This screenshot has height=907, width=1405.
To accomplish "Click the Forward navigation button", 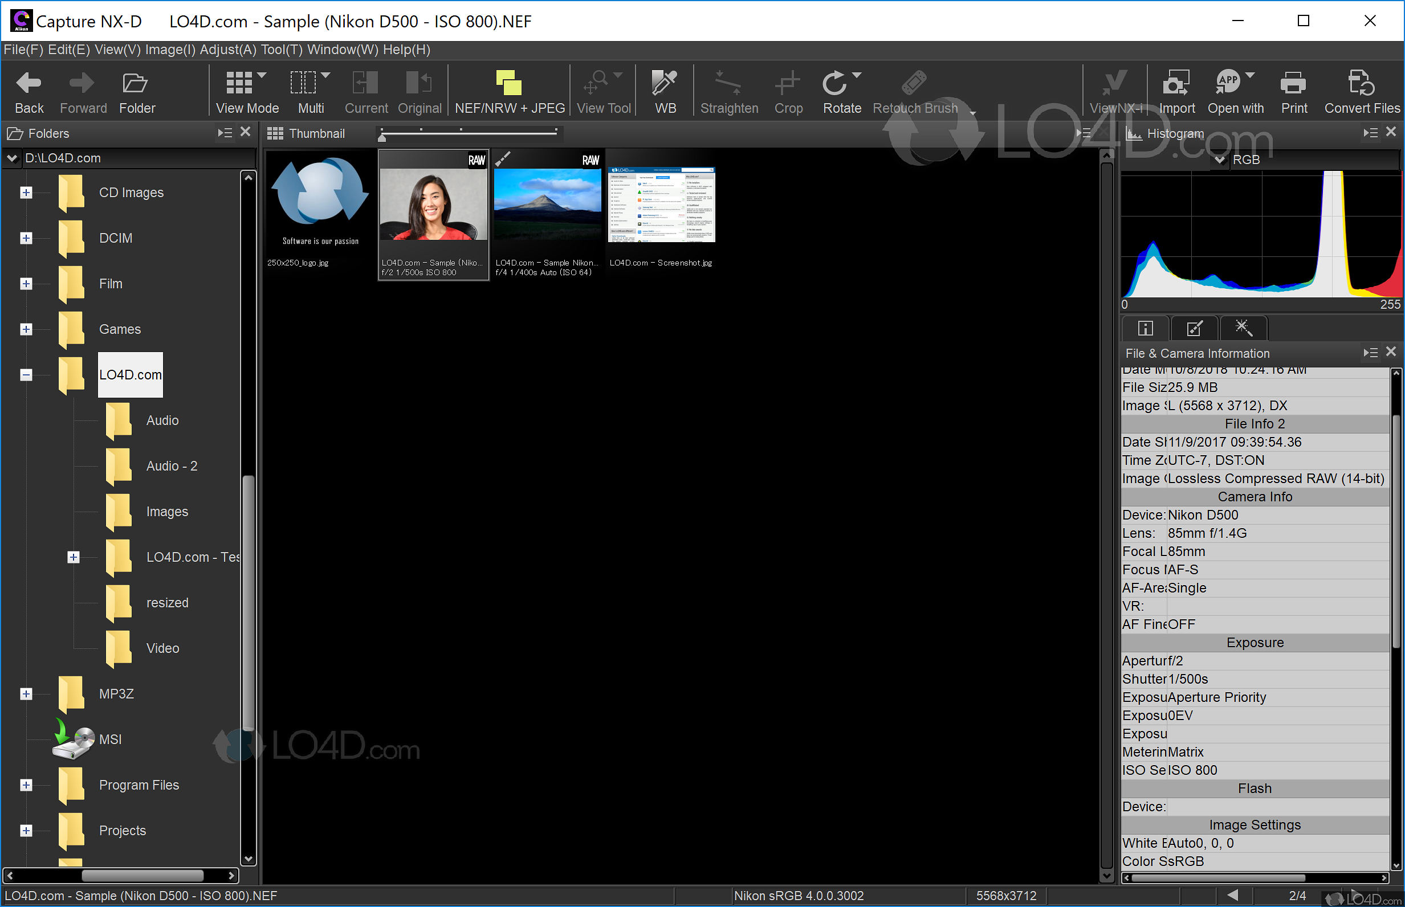I will coord(83,88).
